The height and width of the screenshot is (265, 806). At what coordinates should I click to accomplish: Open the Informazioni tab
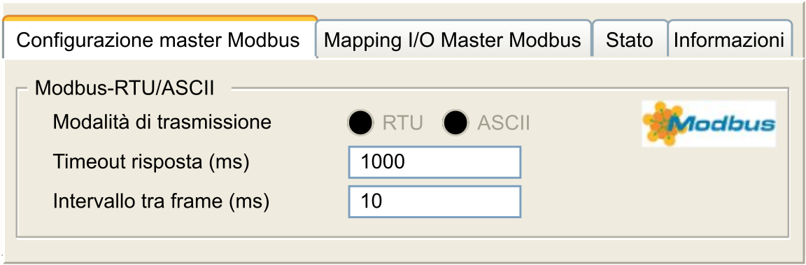click(730, 40)
